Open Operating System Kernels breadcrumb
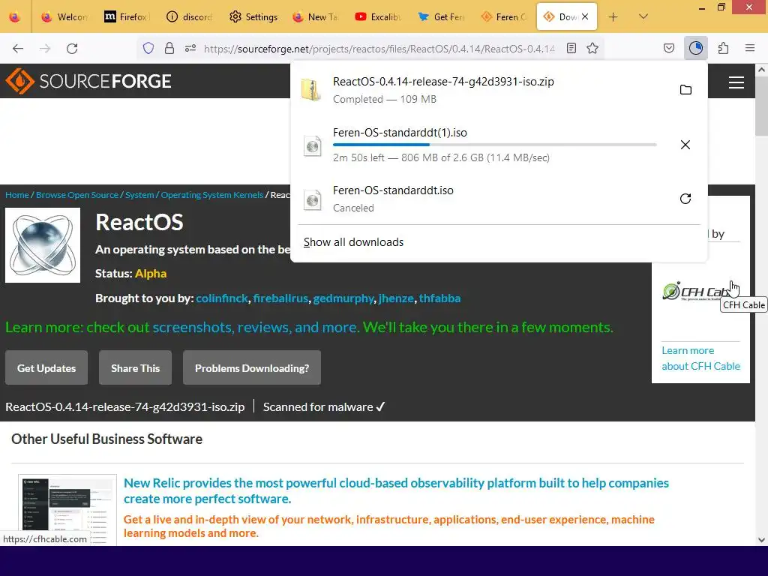This screenshot has height=576, width=768. pos(211,195)
